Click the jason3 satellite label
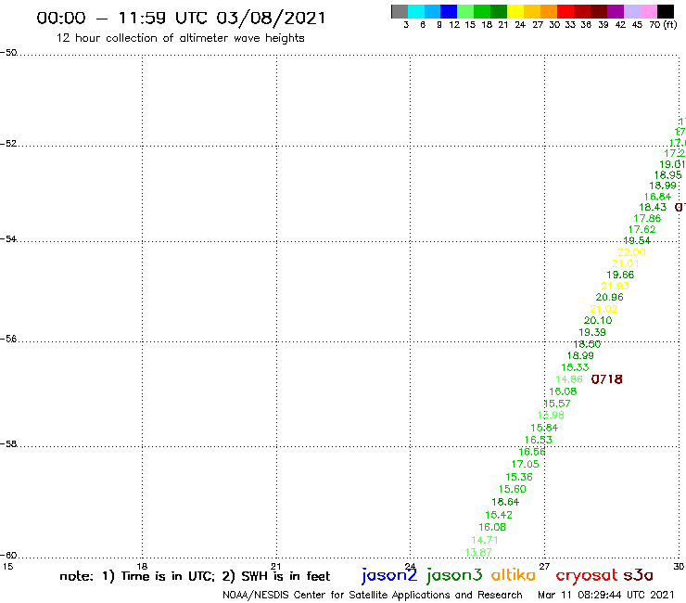Viewport: 686px width, 603px height. [454, 575]
